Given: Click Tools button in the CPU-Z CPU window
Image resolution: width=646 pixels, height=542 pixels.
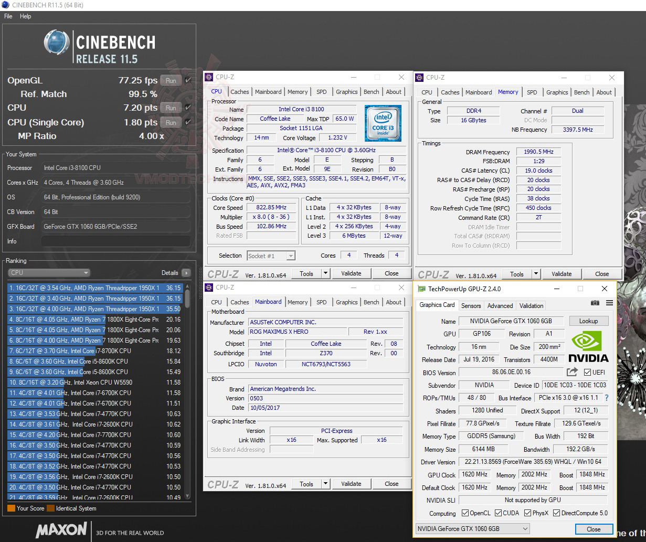Looking at the screenshot, I should tap(306, 273).
